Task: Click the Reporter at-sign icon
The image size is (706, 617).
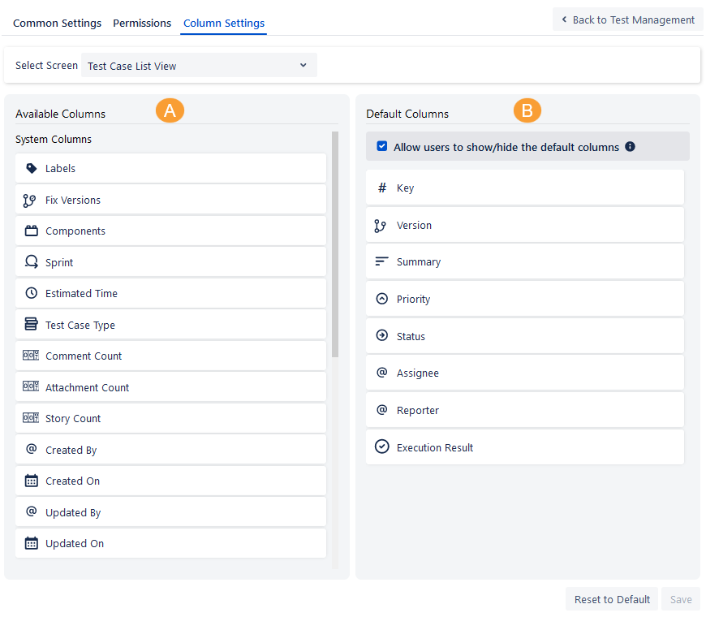Action: point(382,410)
